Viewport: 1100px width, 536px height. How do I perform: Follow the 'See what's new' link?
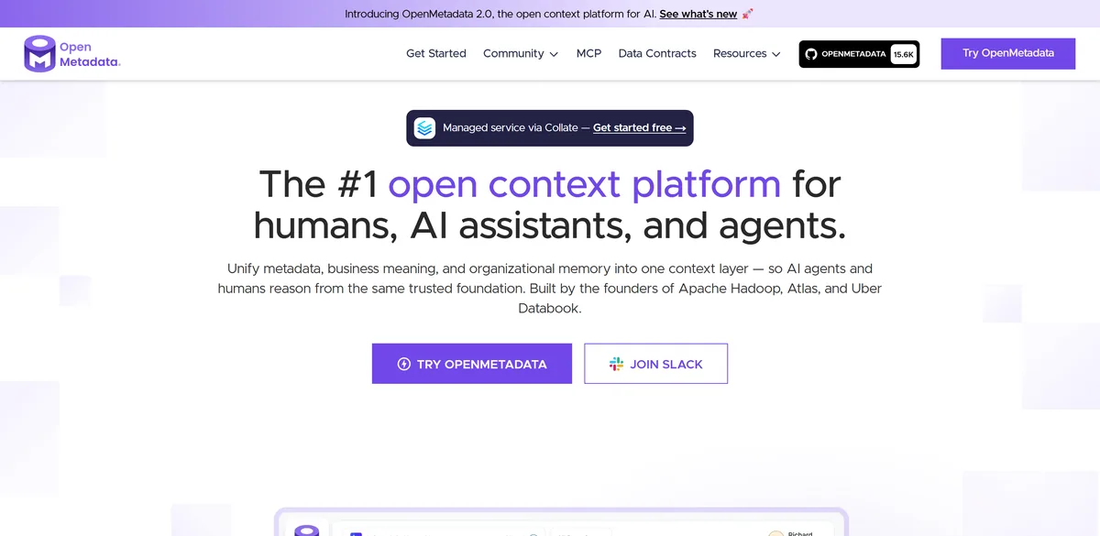pyautogui.click(x=698, y=14)
